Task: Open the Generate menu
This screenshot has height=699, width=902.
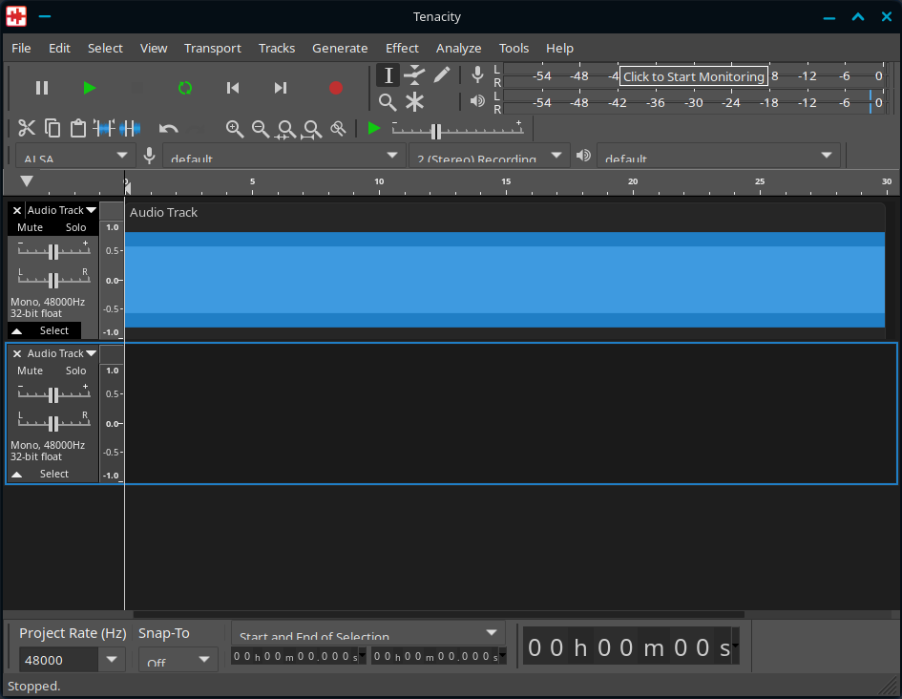Action: pyautogui.click(x=340, y=48)
